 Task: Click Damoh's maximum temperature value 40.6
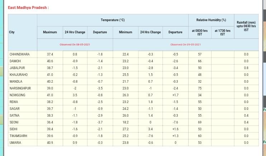click(50, 61)
